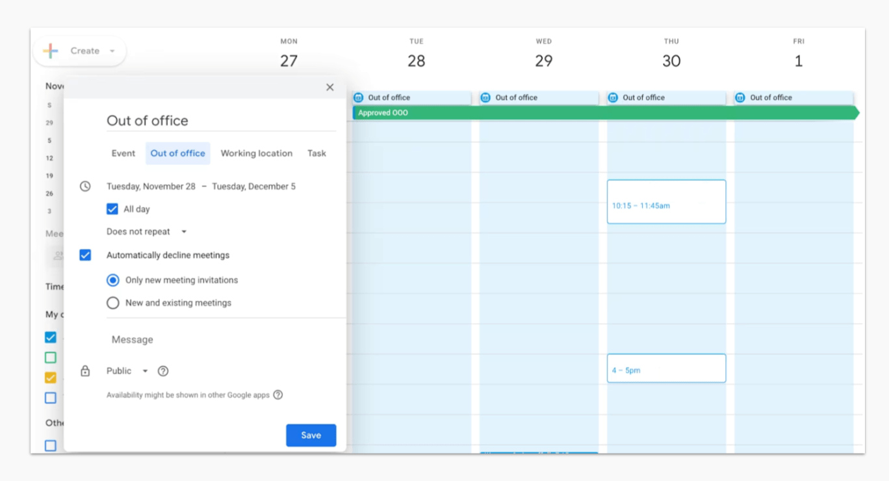Click the lock icon beside Public
This screenshot has width=889, height=481.
click(x=85, y=371)
